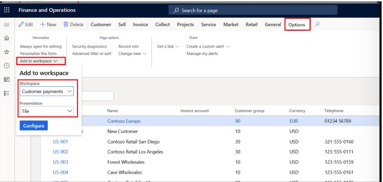Open the Customer tab
This screenshot has width=383, height=182.
101,25
